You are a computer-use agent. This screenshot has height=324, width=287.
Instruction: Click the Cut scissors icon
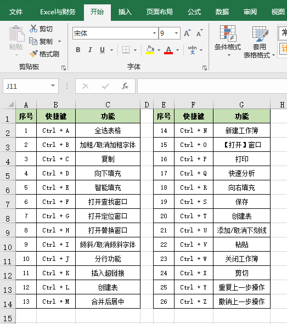(33, 29)
